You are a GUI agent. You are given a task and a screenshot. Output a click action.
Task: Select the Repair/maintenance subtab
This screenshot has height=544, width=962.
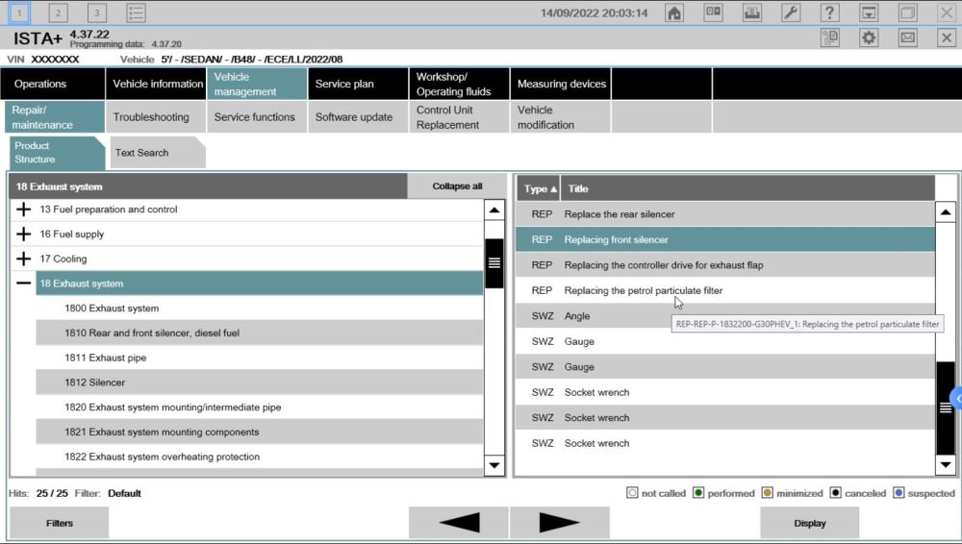click(x=55, y=117)
